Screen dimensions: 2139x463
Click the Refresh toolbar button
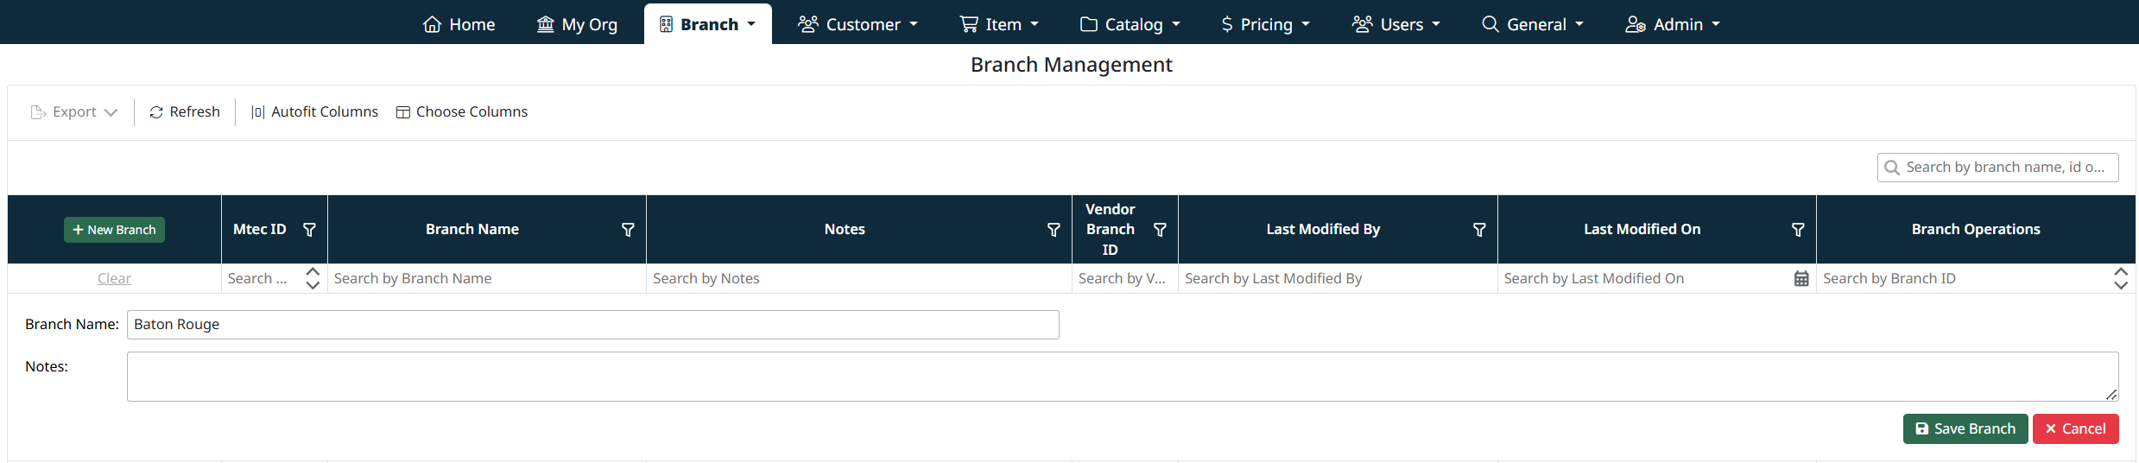click(185, 112)
